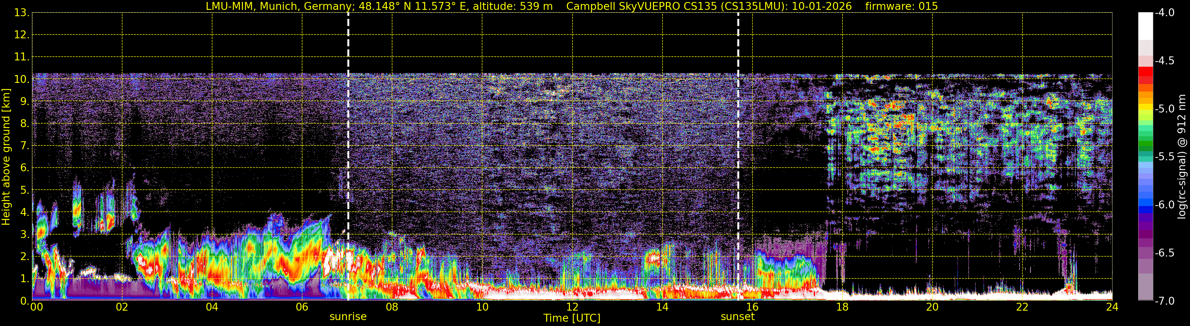Click the dashed sunset marker line

[x=738, y=157]
